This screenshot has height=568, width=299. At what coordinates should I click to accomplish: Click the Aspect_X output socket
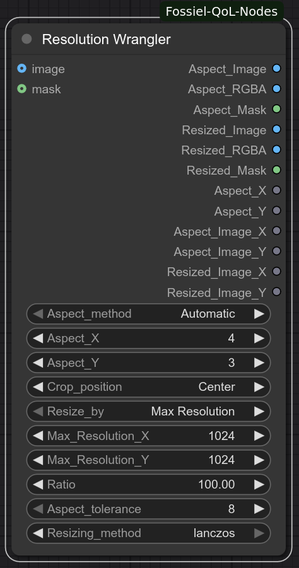click(276, 190)
